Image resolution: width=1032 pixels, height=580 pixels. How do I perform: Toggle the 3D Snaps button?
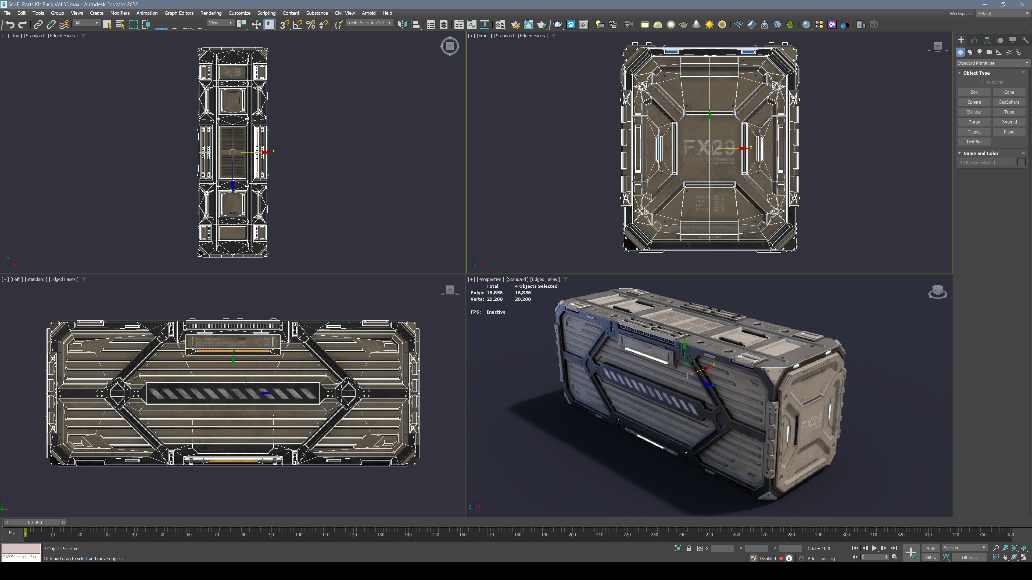(x=284, y=25)
